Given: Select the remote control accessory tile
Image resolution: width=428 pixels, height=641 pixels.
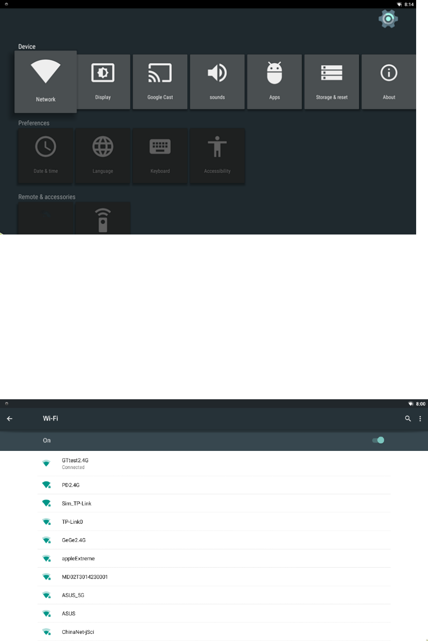Looking at the screenshot, I should pyautogui.click(x=103, y=218).
